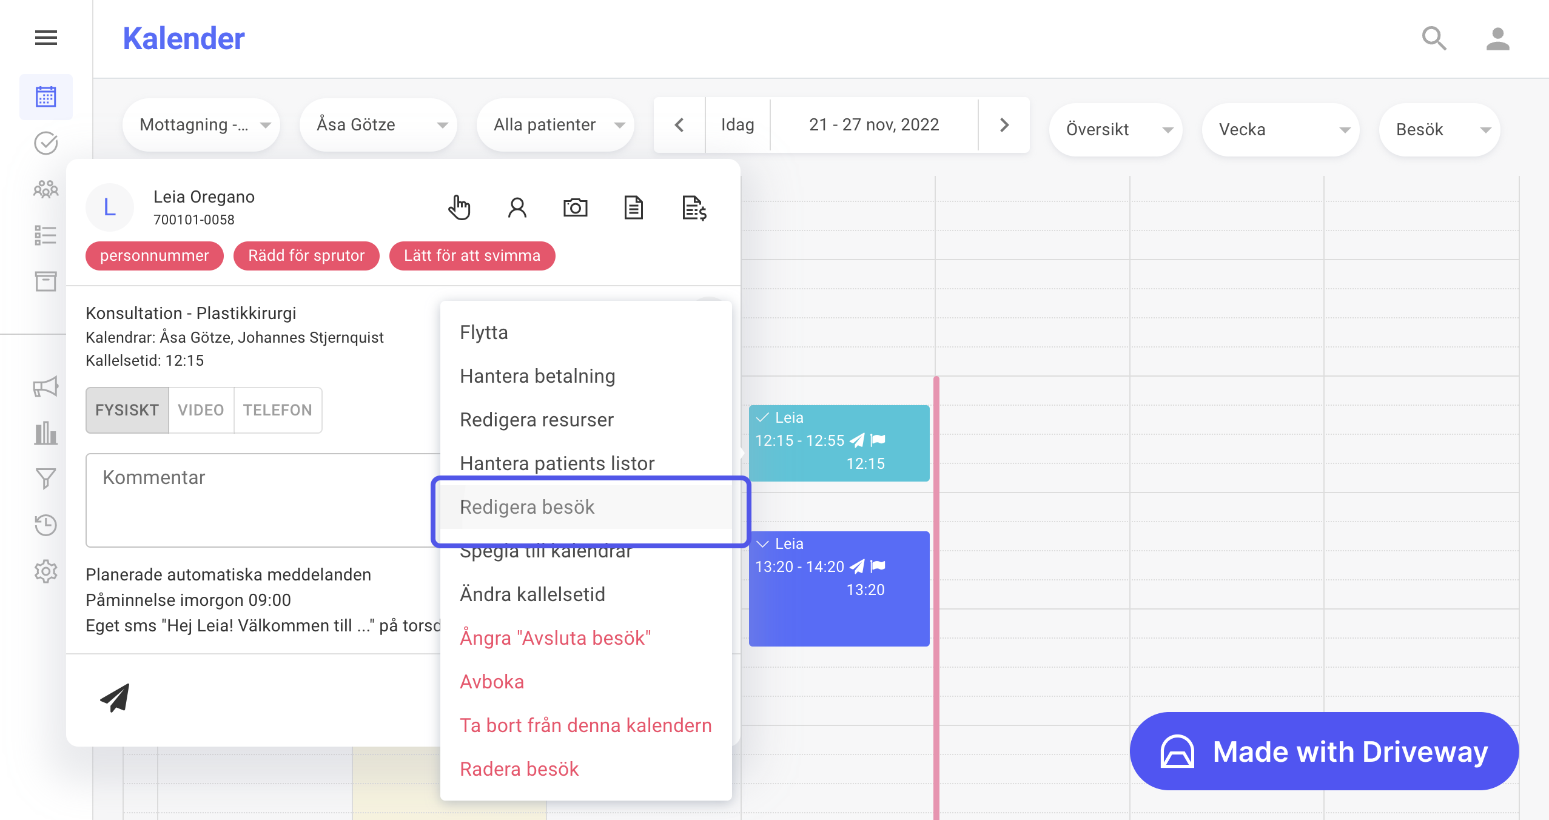This screenshot has width=1549, height=820.
Task: Click the Kallelsetid: 12:15 text
Action: [x=145, y=361]
